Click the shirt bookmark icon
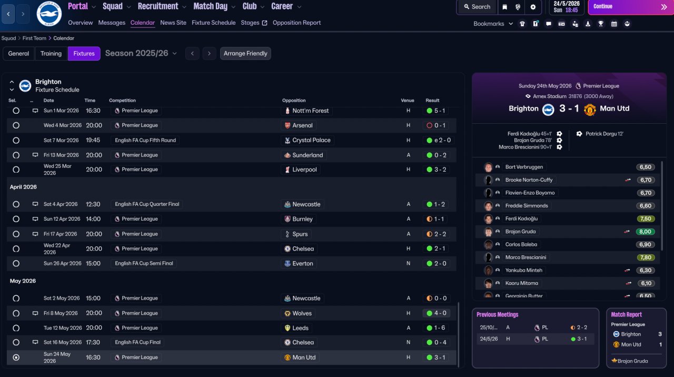The height and width of the screenshot is (377, 674). [522, 24]
